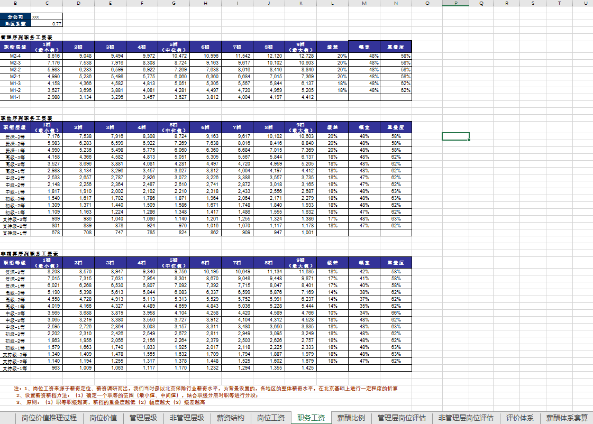Image resolution: width=593 pixels, height=424 pixels.
Task: Select the 分公司 label cell
Action: (x=15, y=16)
